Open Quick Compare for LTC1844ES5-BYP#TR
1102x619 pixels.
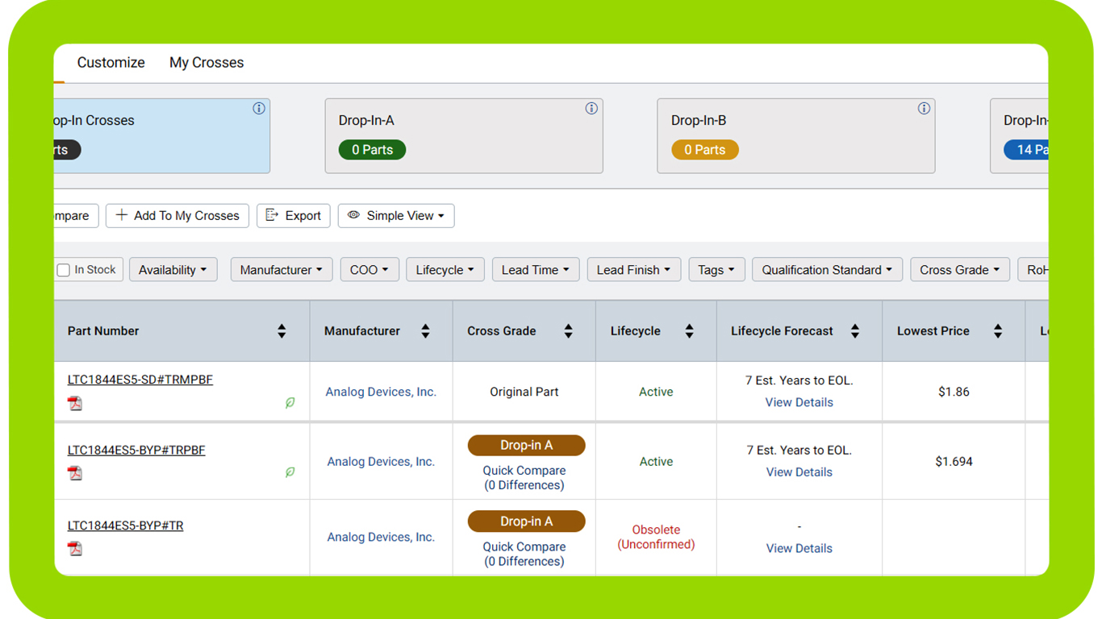524,554
